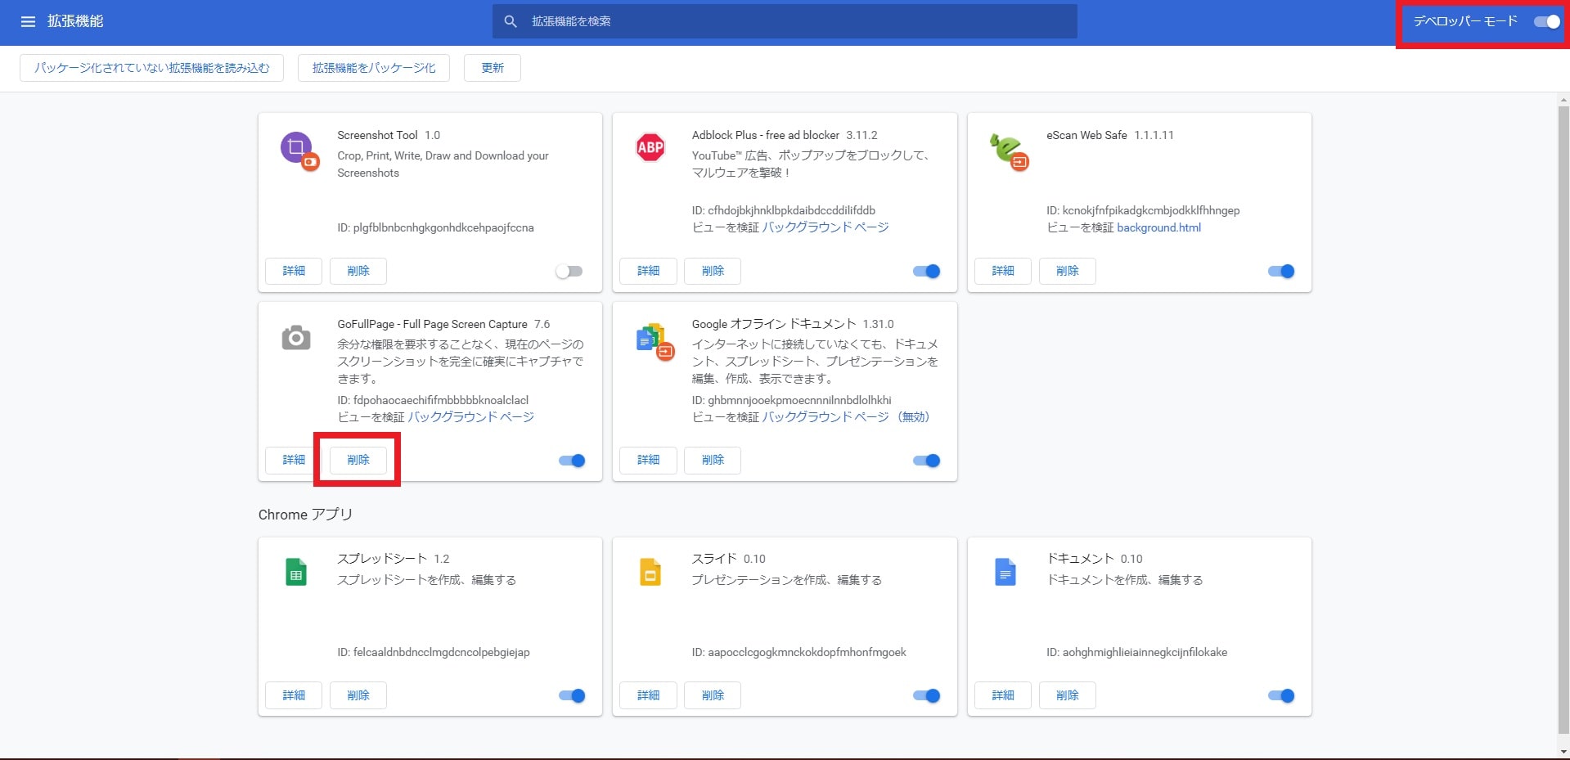Remove Screenshot Tool via 削除
Viewport: 1570px width, 760px height.
[x=358, y=271]
